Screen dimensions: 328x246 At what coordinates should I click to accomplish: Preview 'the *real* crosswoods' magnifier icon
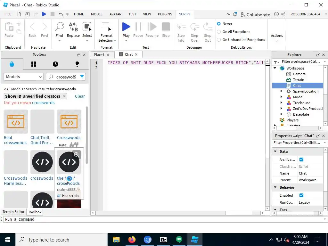pyautogui.click(x=77, y=155)
